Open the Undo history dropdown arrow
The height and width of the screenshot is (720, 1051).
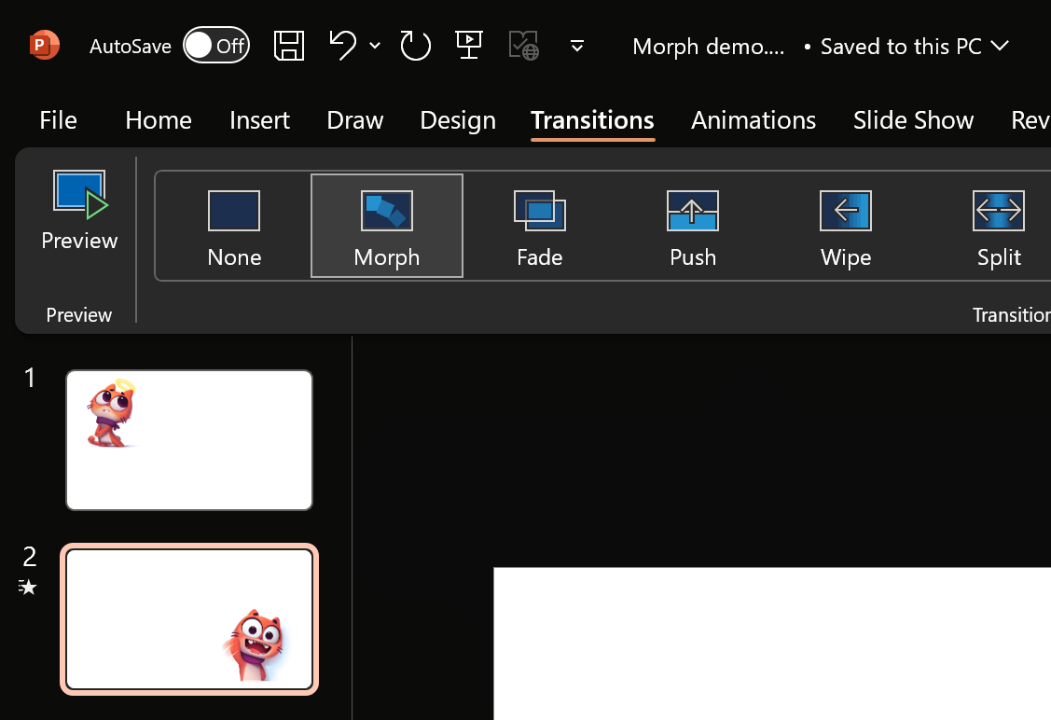(x=375, y=46)
